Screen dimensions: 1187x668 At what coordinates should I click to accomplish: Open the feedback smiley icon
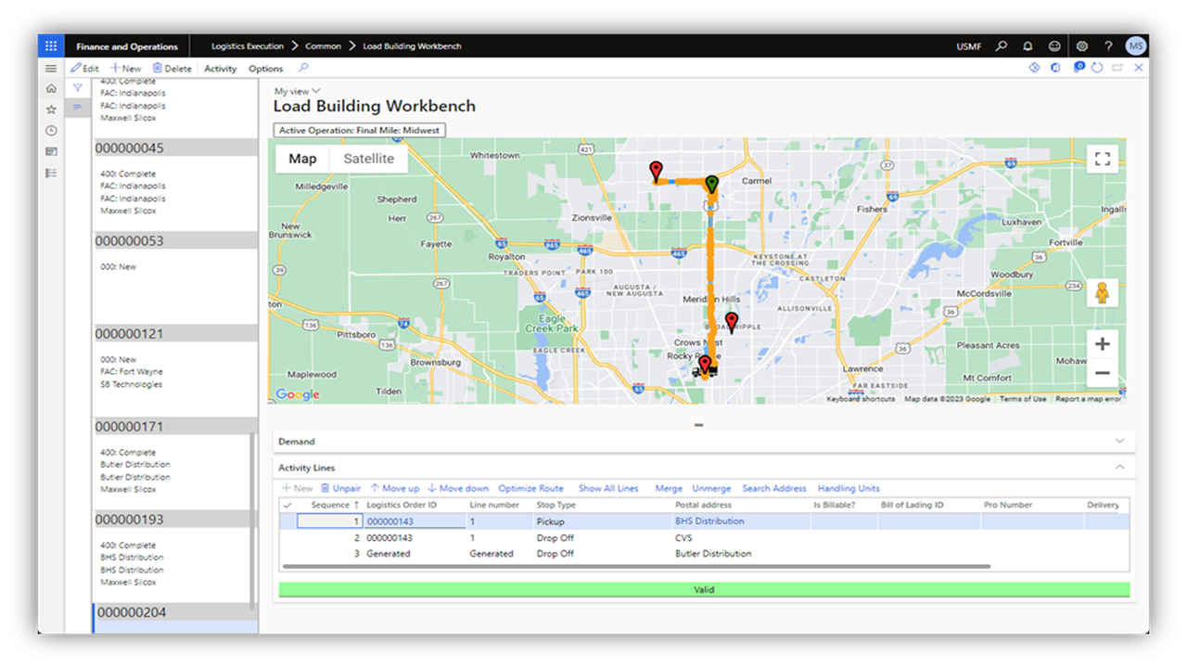(1054, 46)
